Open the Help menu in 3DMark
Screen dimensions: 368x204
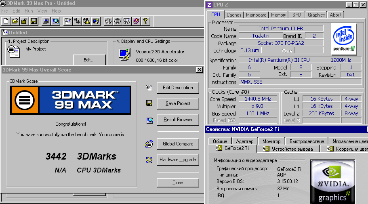tap(56, 11)
